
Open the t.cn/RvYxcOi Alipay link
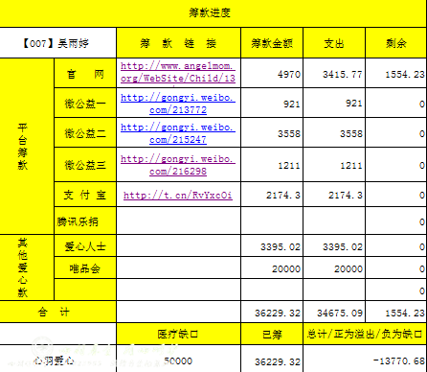click(x=178, y=195)
